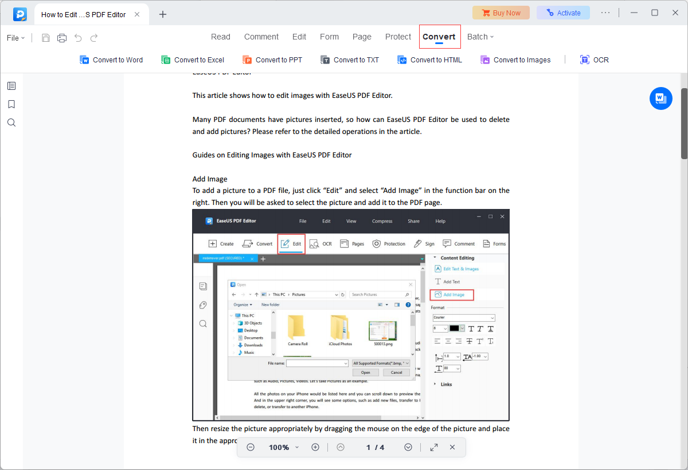The height and width of the screenshot is (470, 688).
Task: Convert the PDF to TXT
Action: pos(350,60)
